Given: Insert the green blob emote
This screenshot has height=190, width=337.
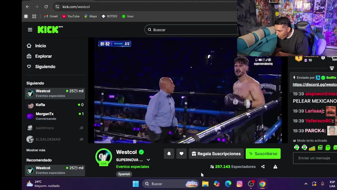Looking at the screenshot, I should [328, 148].
